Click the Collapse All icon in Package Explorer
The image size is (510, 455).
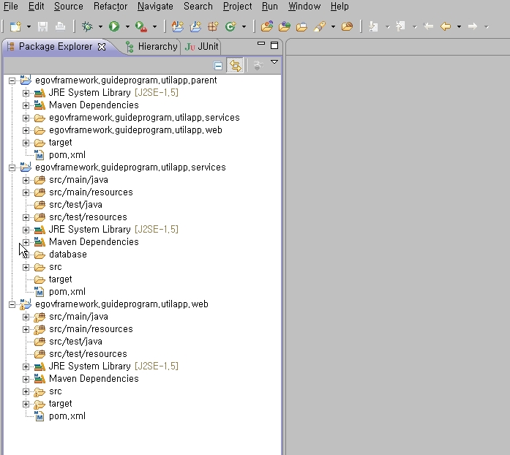coord(218,66)
